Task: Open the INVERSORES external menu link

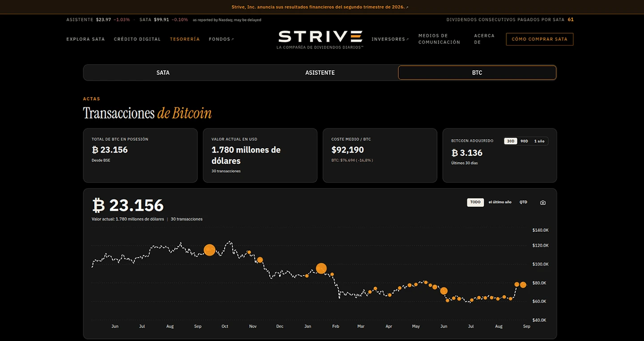Action: pos(390,39)
